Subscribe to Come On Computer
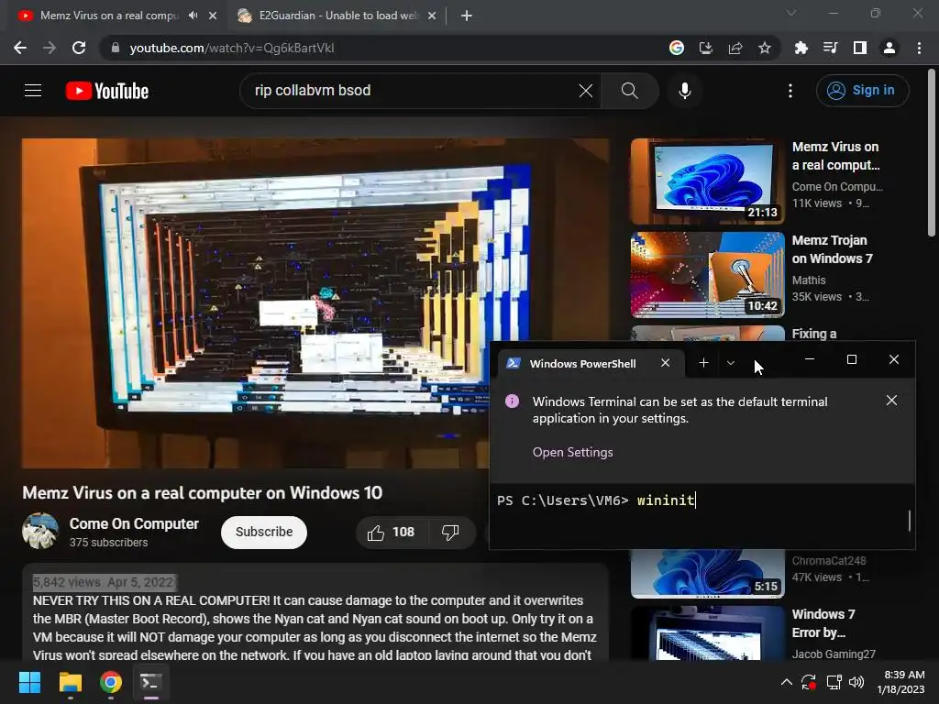 [264, 533]
